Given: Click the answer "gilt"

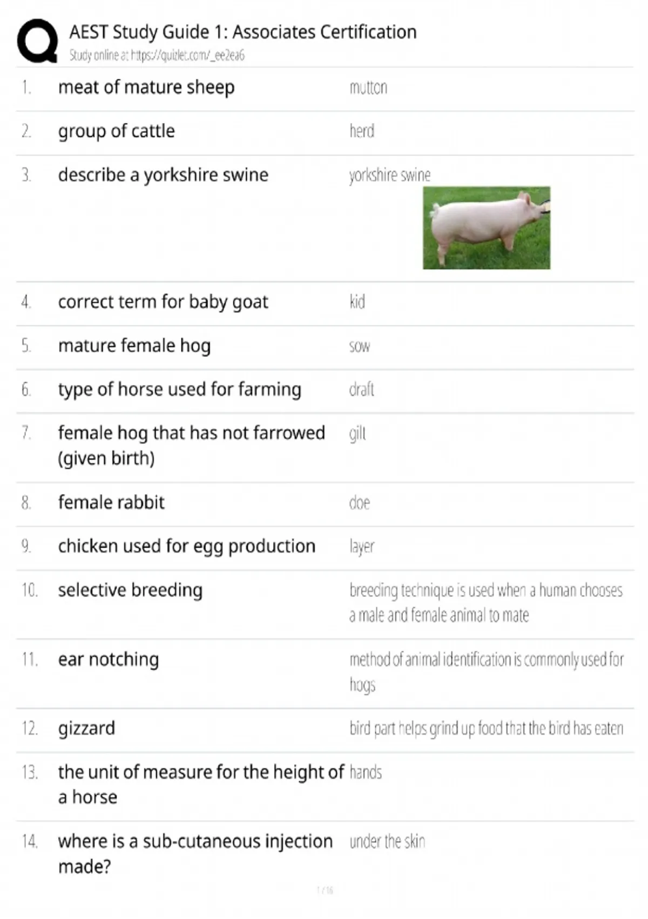Looking at the screenshot, I should (357, 434).
